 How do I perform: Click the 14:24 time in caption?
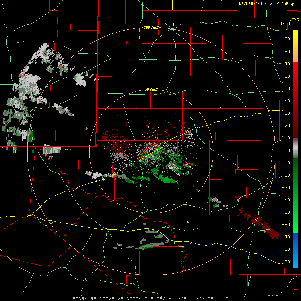[x=224, y=299]
